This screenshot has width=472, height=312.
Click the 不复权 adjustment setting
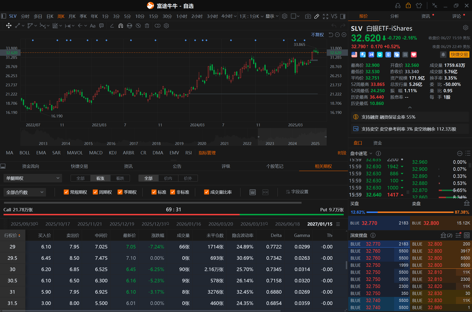pyautogui.click(x=317, y=35)
